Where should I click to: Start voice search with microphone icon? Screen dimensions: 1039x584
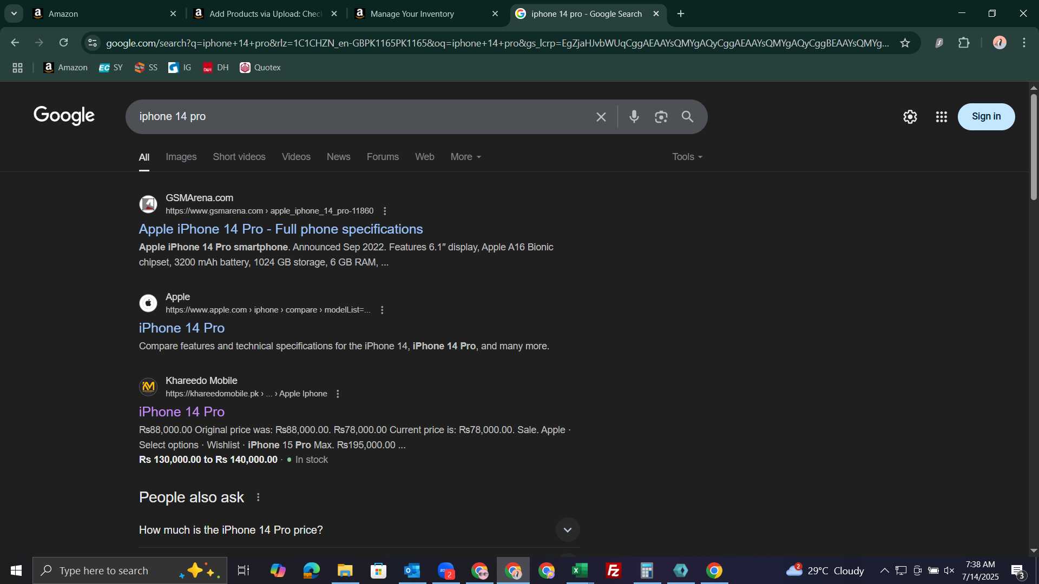tap(634, 117)
